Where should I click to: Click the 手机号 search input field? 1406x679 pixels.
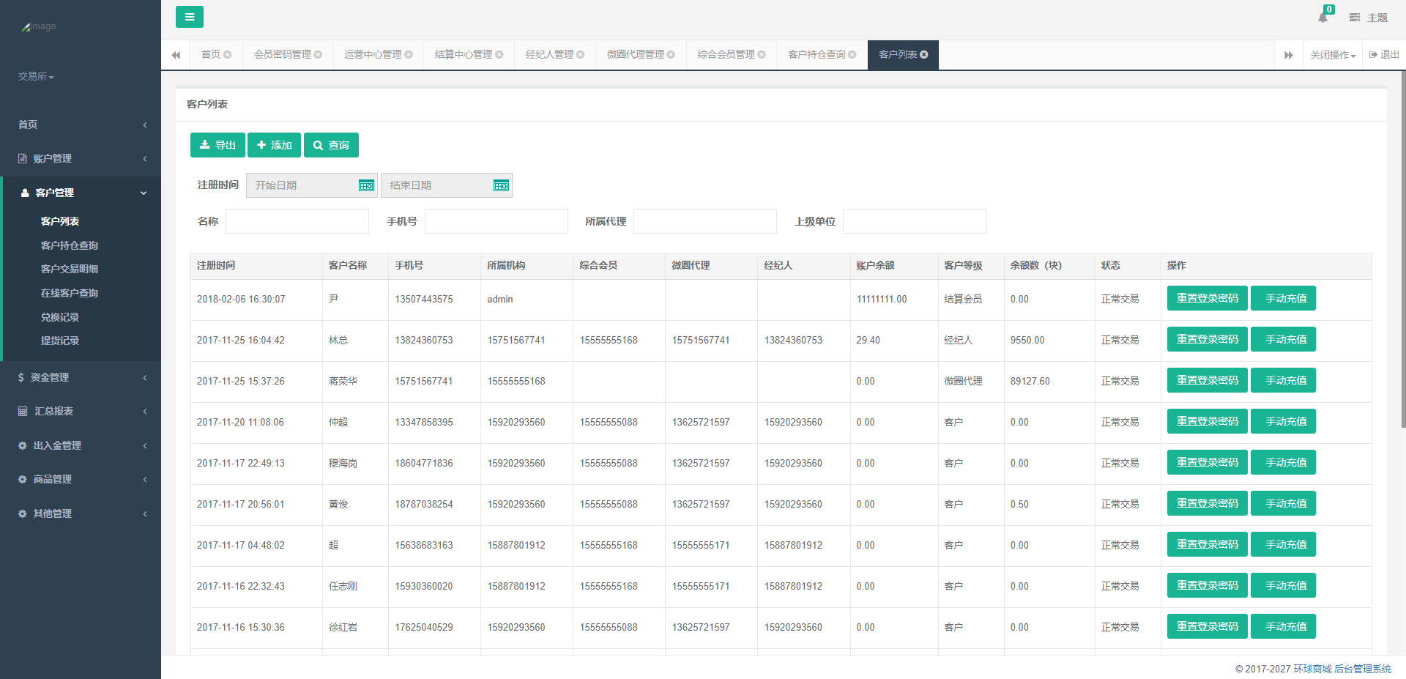pos(496,222)
